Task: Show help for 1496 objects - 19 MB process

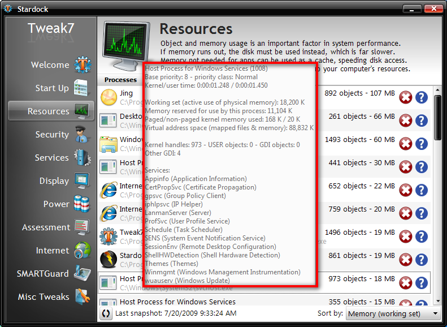Action: click(x=422, y=236)
